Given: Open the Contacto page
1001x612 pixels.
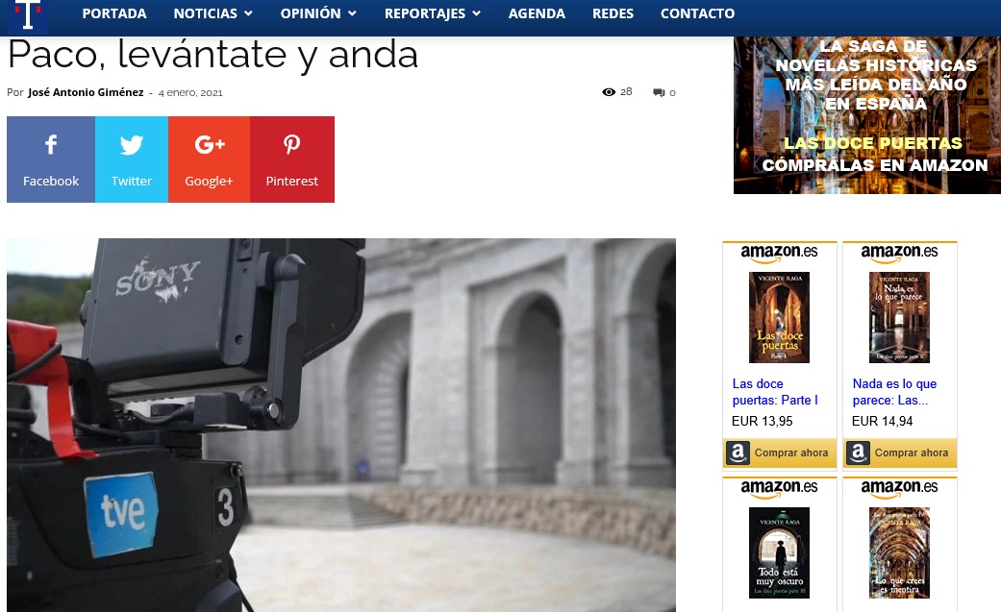Looking at the screenshot, I should click(x=697, y=13).
